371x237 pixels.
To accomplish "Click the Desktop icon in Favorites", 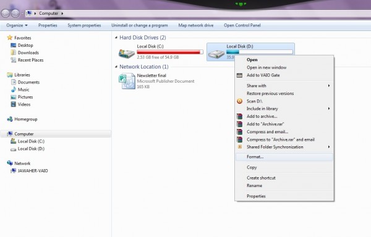I will 14,45.
